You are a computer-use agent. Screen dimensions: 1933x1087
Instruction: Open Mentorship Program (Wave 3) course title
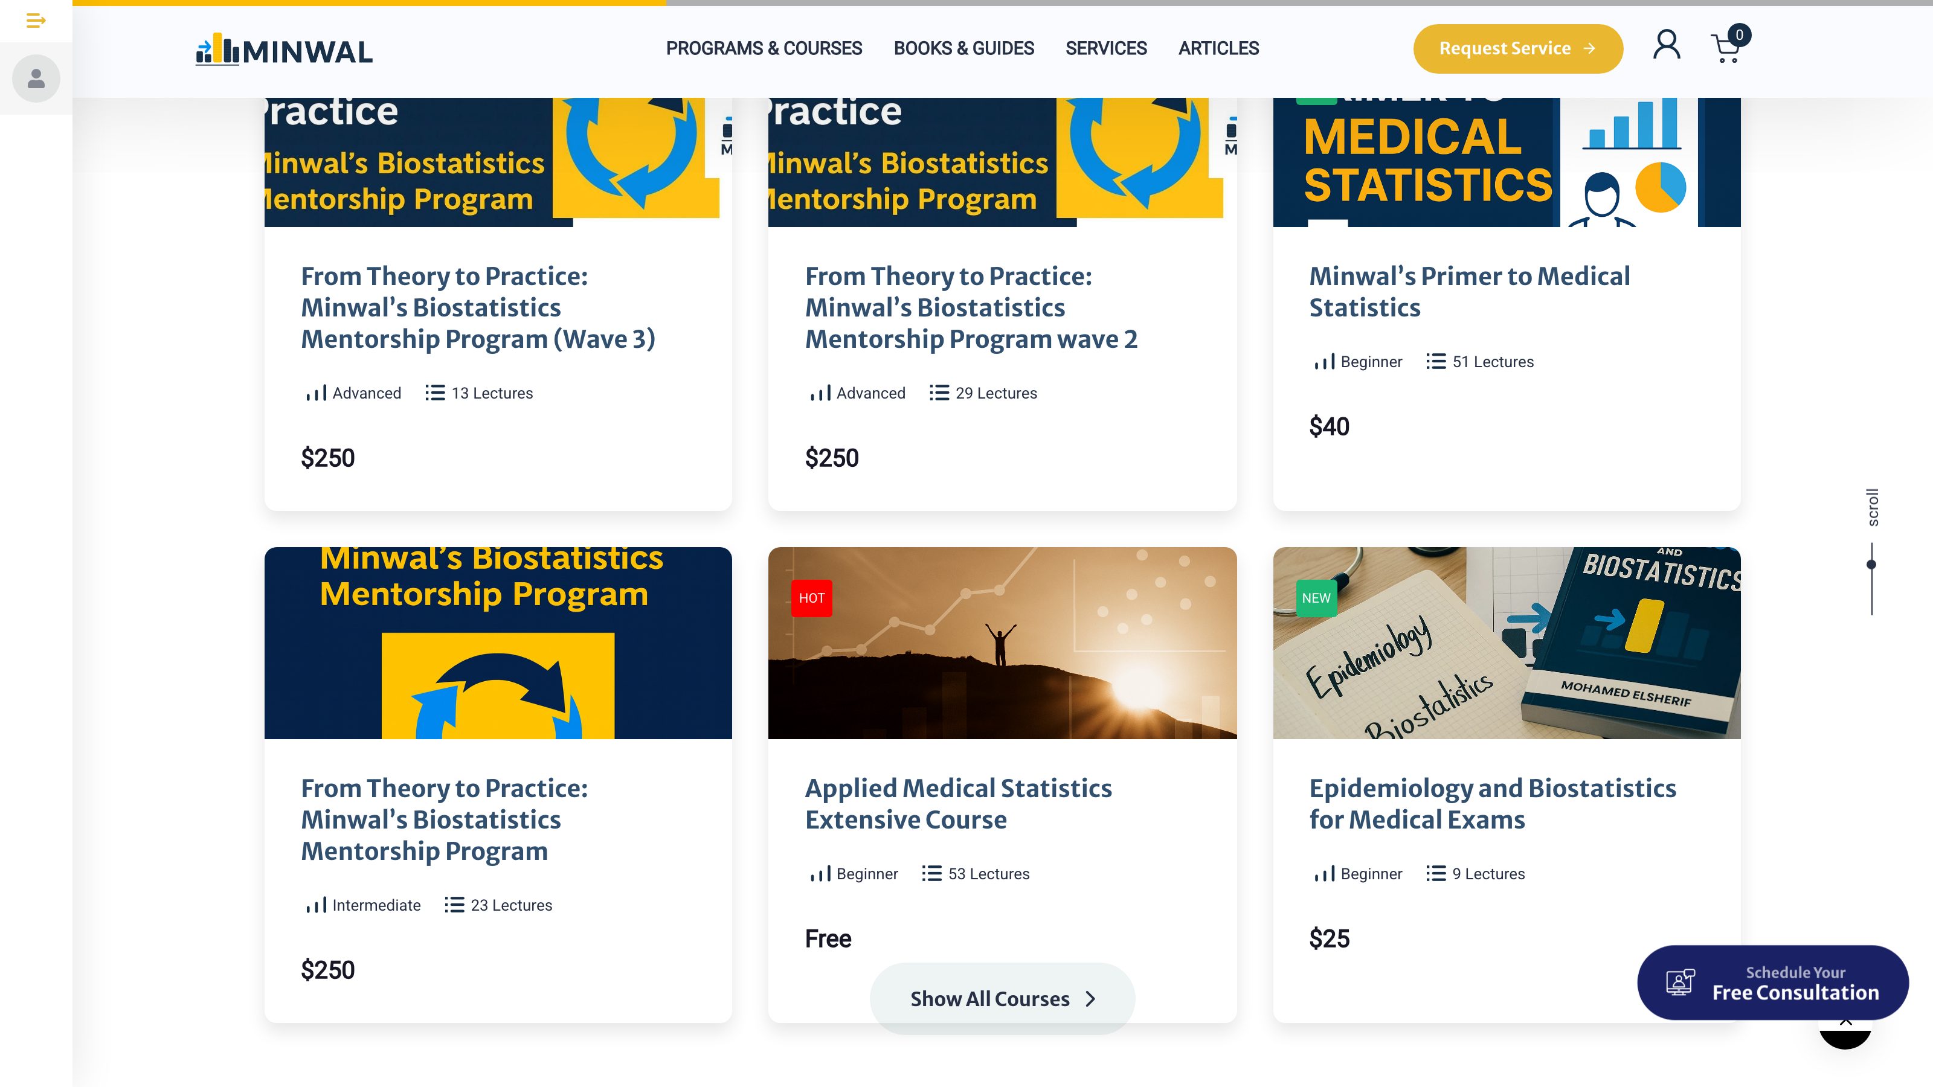[478, 307]
